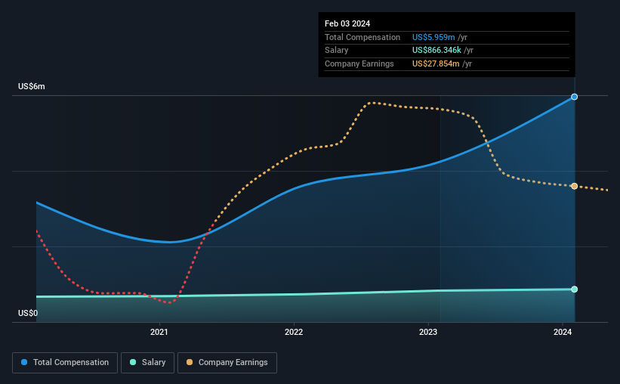This screenshot has width=620, height=384.
Task: Toggle the Total Compensation legend button
Action: pyautogui.click(x=65, y=363)
